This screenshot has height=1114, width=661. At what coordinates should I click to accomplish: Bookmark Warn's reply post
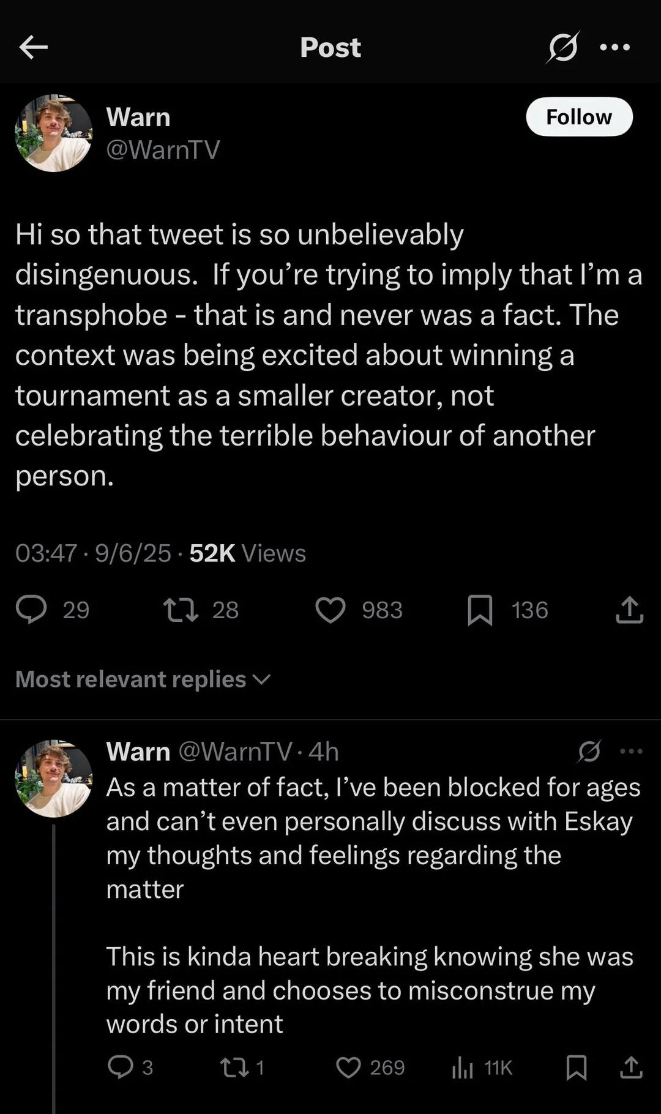(577, 1067)
